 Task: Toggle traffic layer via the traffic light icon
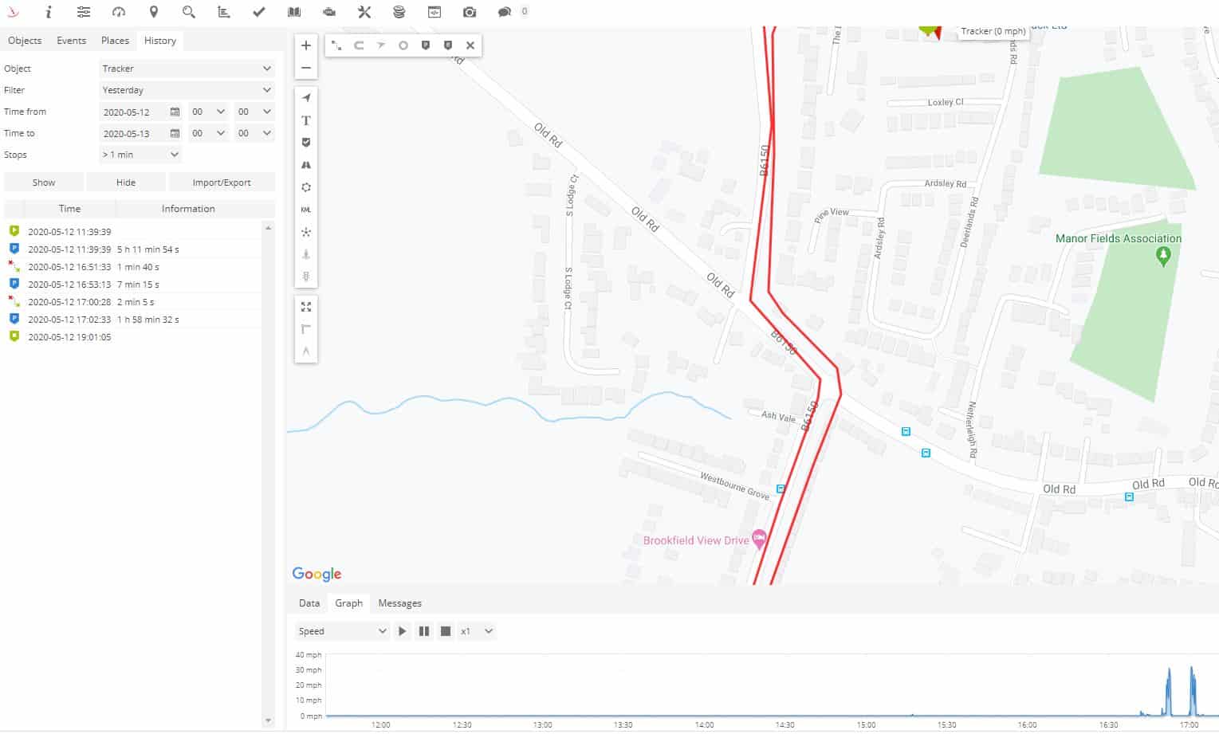306,277
